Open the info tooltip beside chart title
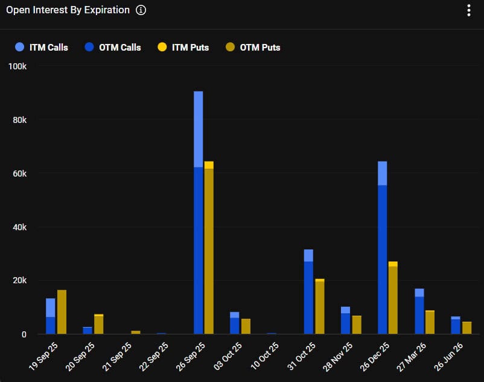 point(140,10)
